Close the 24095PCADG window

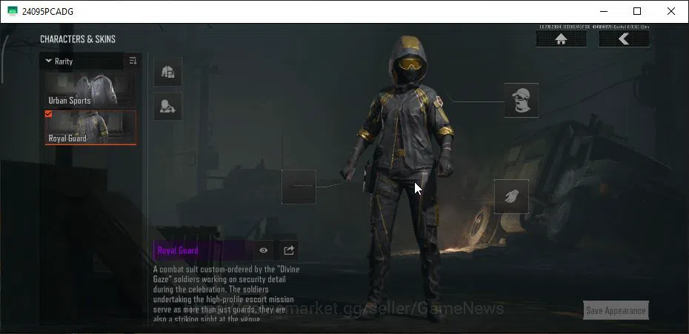point(671,11)
